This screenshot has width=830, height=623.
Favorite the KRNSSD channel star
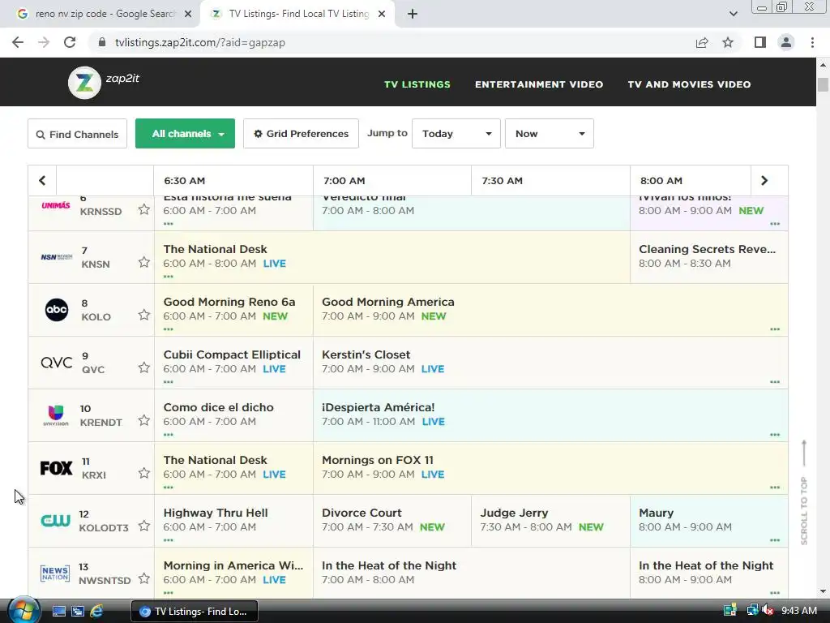coord(144,209)
